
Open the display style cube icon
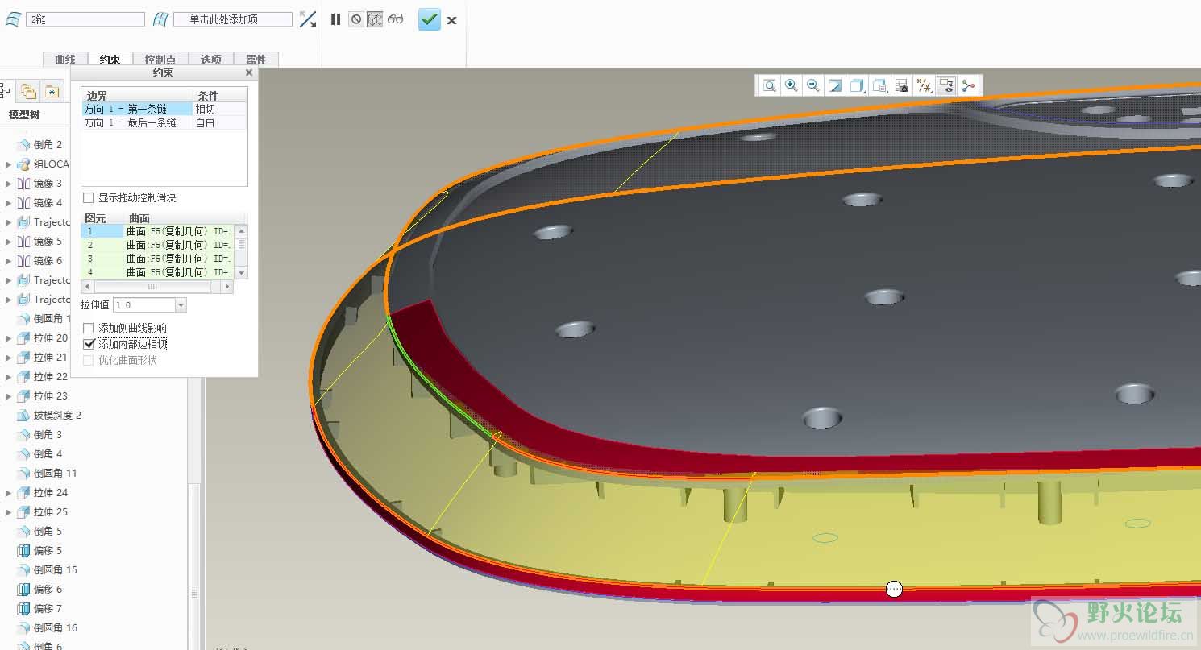pyautogui.click(x=858, y=85)
